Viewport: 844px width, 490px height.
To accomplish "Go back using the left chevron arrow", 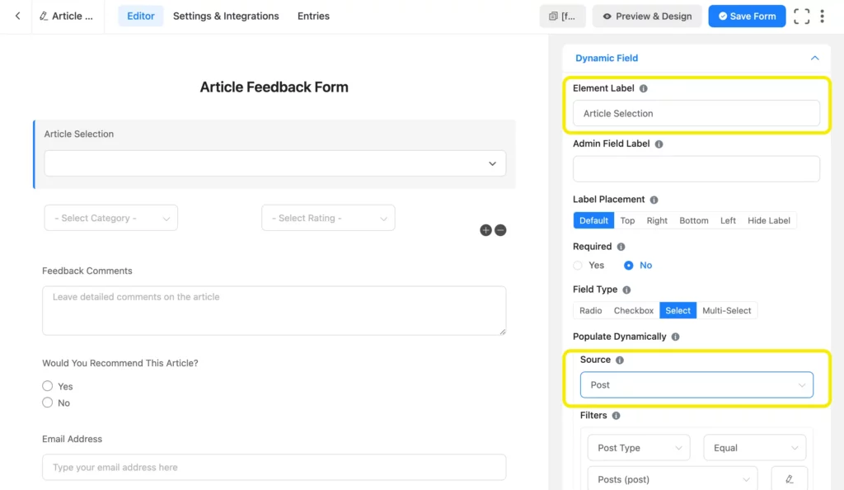I will pyautogui.click(x=16, y=16).
